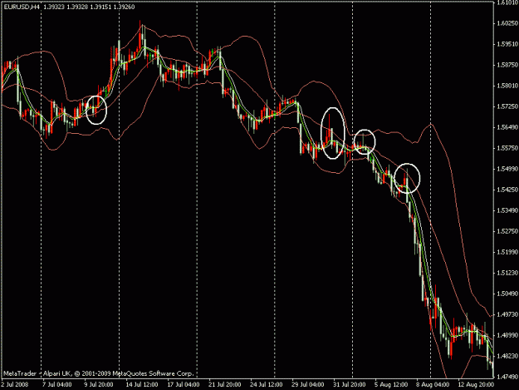The image size is (519, 390).
Task: Select the 1.51990 price scale label
Action: [x=507, y=252]
